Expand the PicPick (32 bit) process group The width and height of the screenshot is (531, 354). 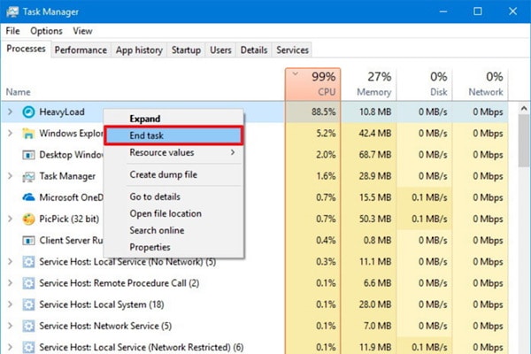pos(10,219)
